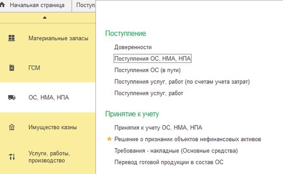Open Принятия к учету ОС, НМА, НПА

point(158,128)
